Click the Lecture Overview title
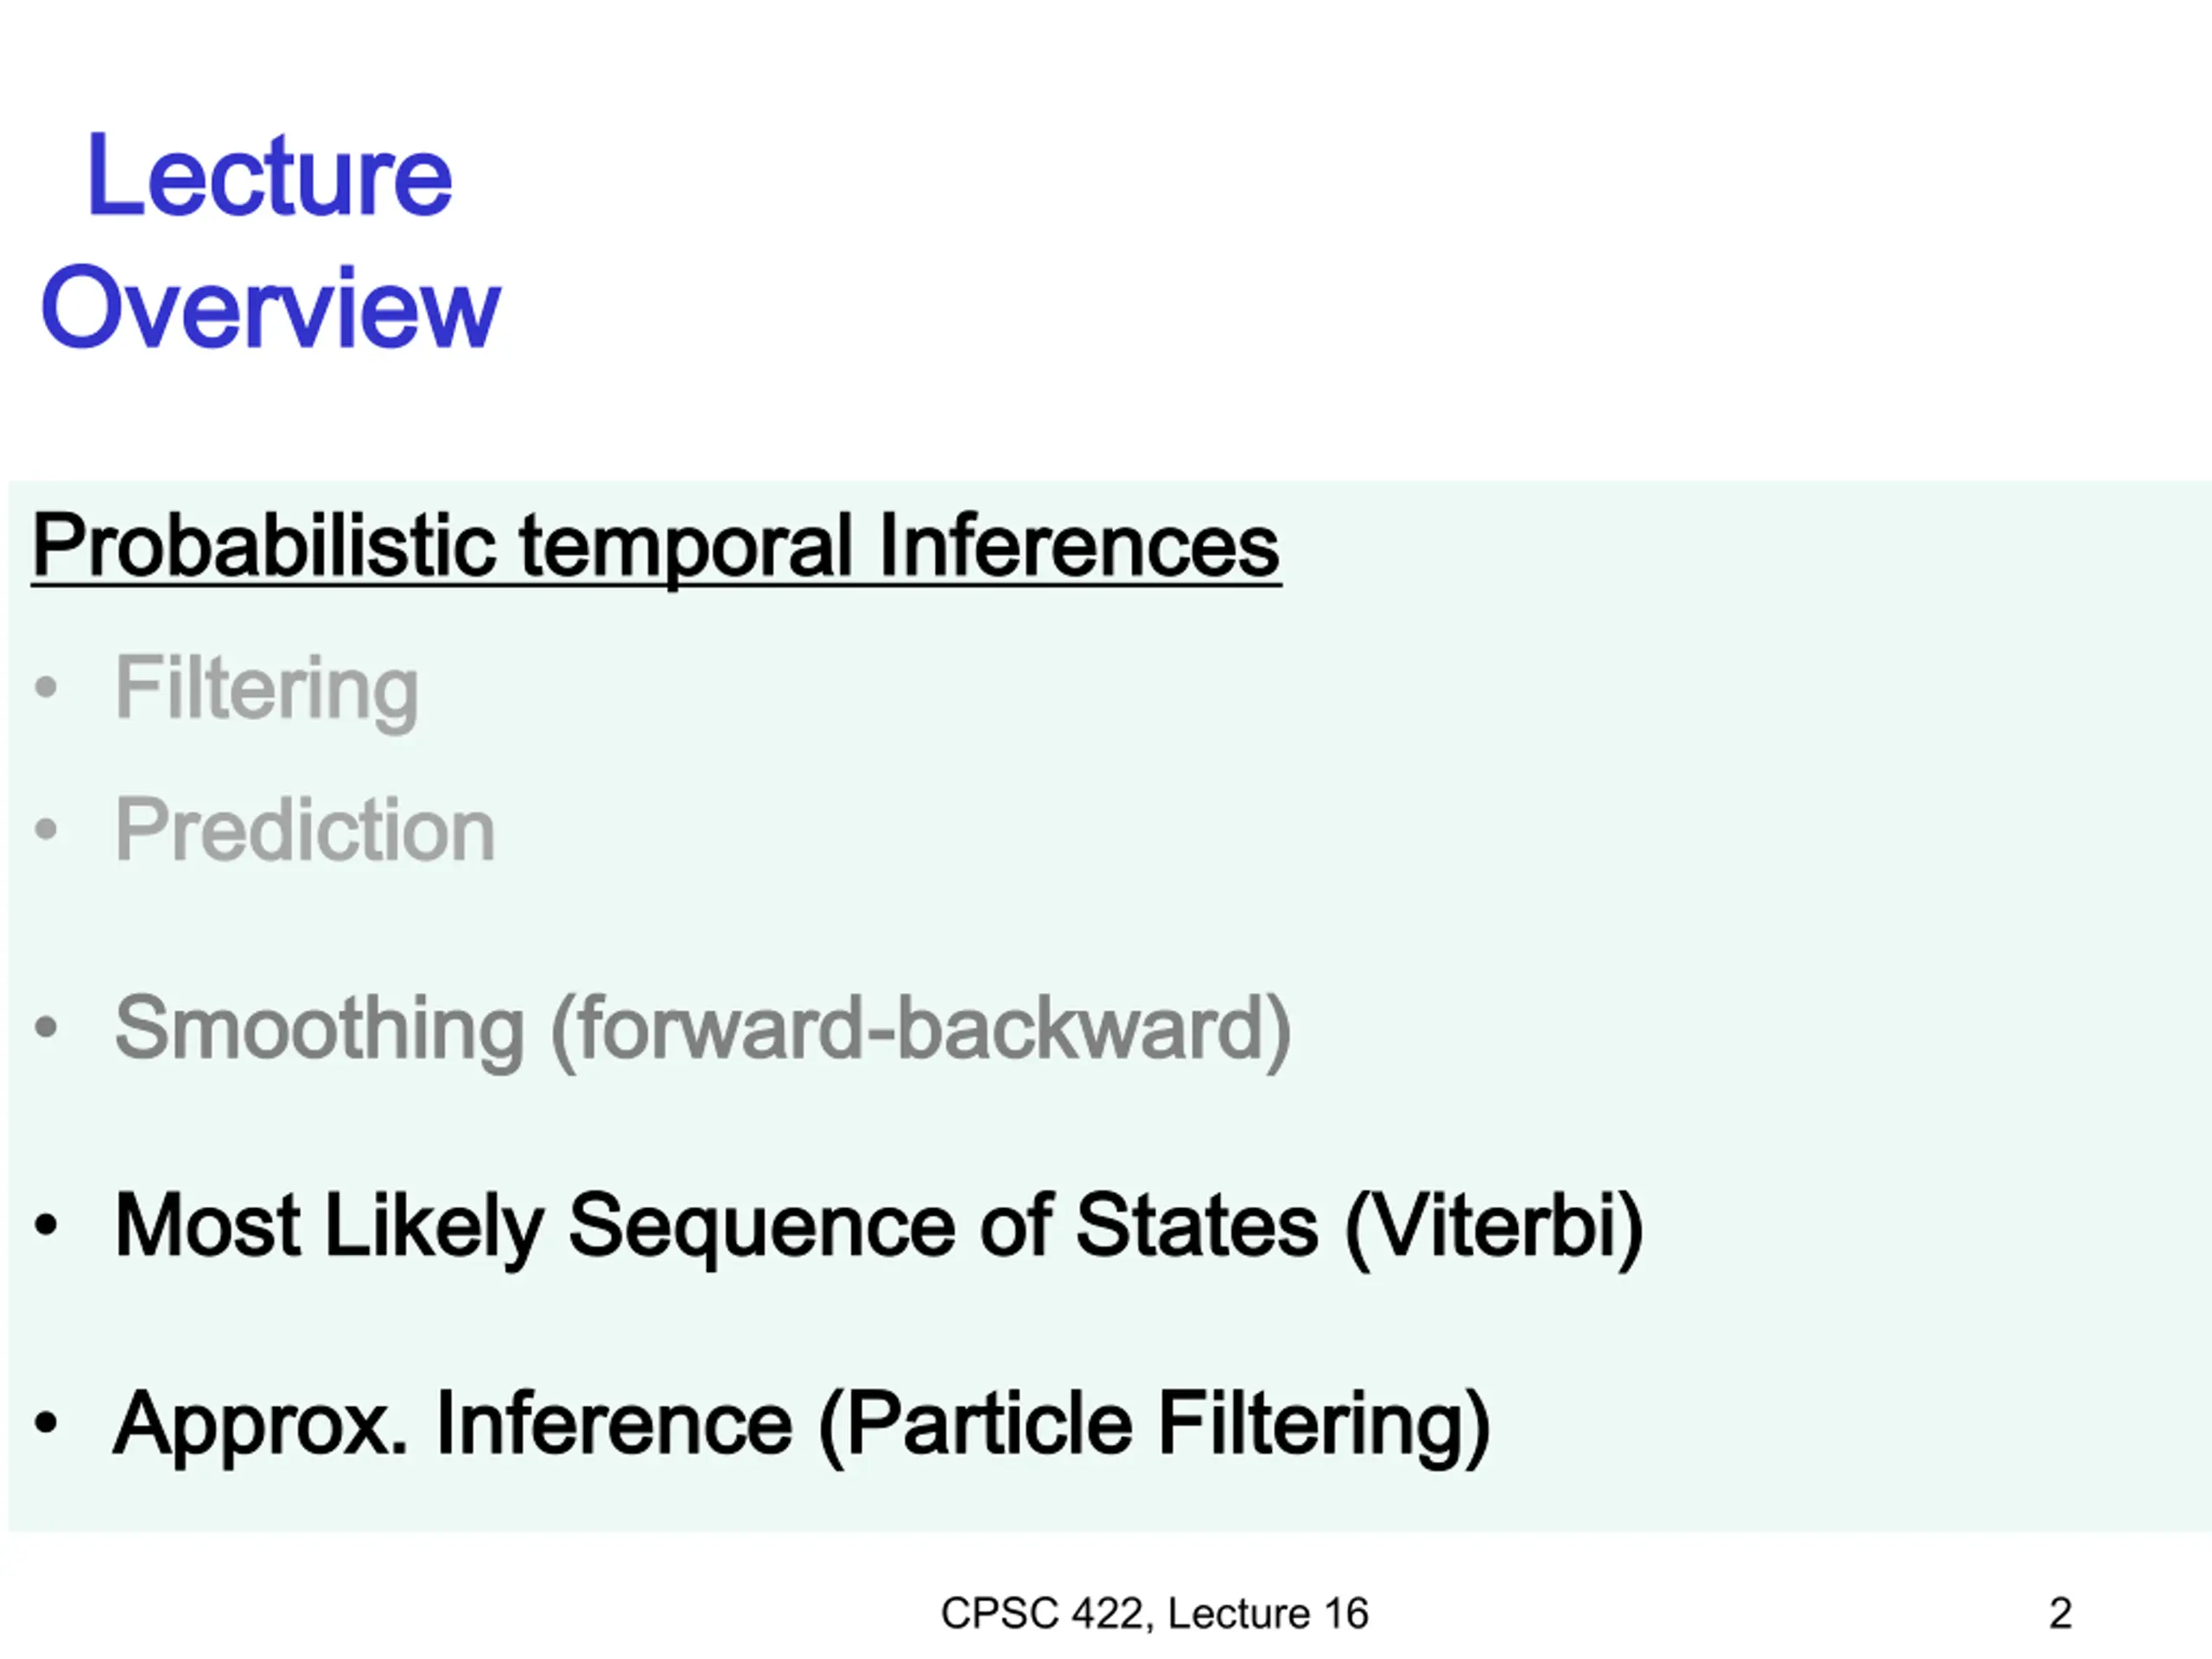2212x1659 pixels. pos(270,240)
